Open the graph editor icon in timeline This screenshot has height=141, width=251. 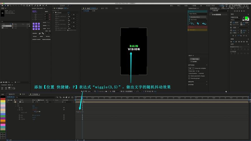pos(72,97)
